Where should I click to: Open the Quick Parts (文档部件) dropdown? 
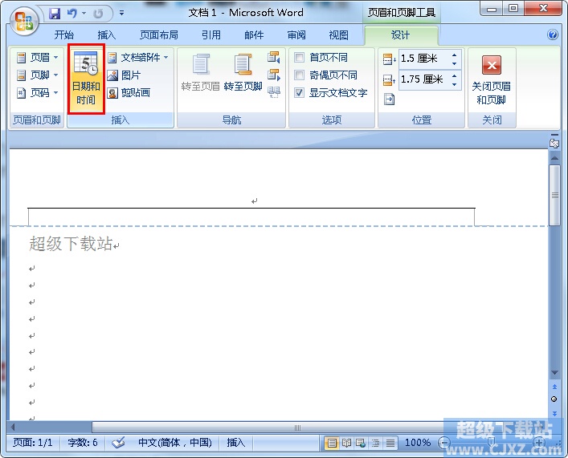138,58
